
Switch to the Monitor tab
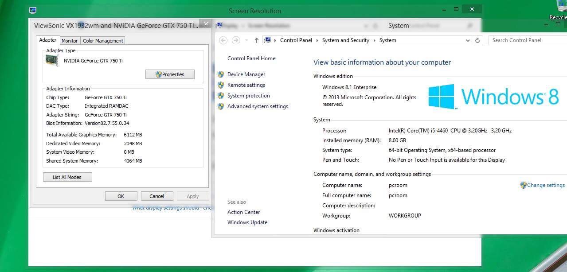[x=70, y=41]
